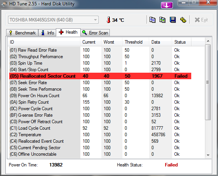Image resolution: width=218 pixels, height=176 pixels.
Task: Open the options wrench icon
Action: (x=183, y=20)
